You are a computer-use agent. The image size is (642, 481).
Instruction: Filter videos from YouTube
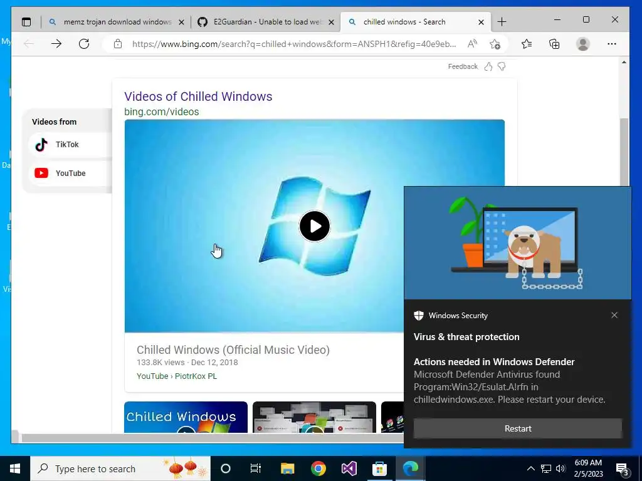pyautogui.click(x=70, y=173)
